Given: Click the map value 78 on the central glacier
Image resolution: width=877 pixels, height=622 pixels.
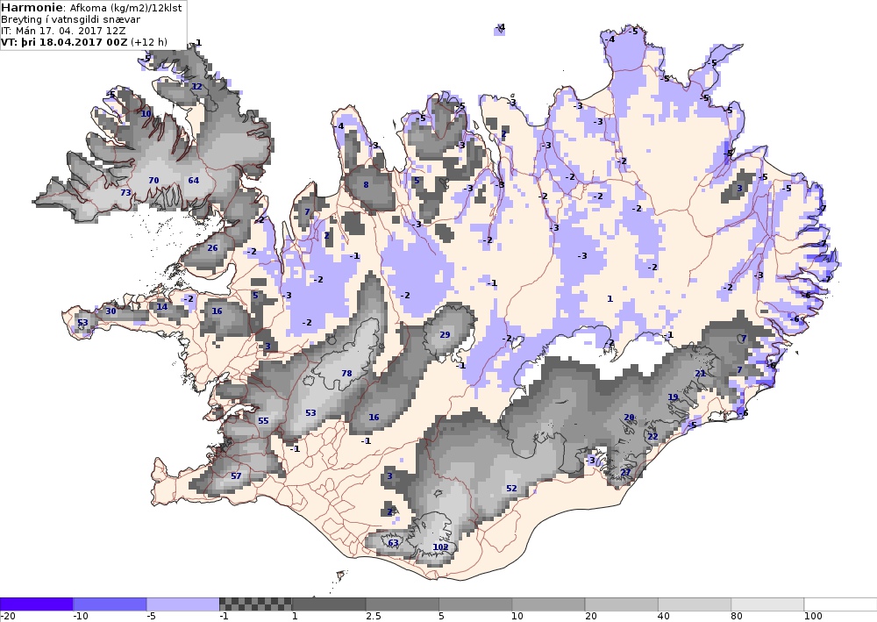Looking at the screenshot, I should pos(346,373).
